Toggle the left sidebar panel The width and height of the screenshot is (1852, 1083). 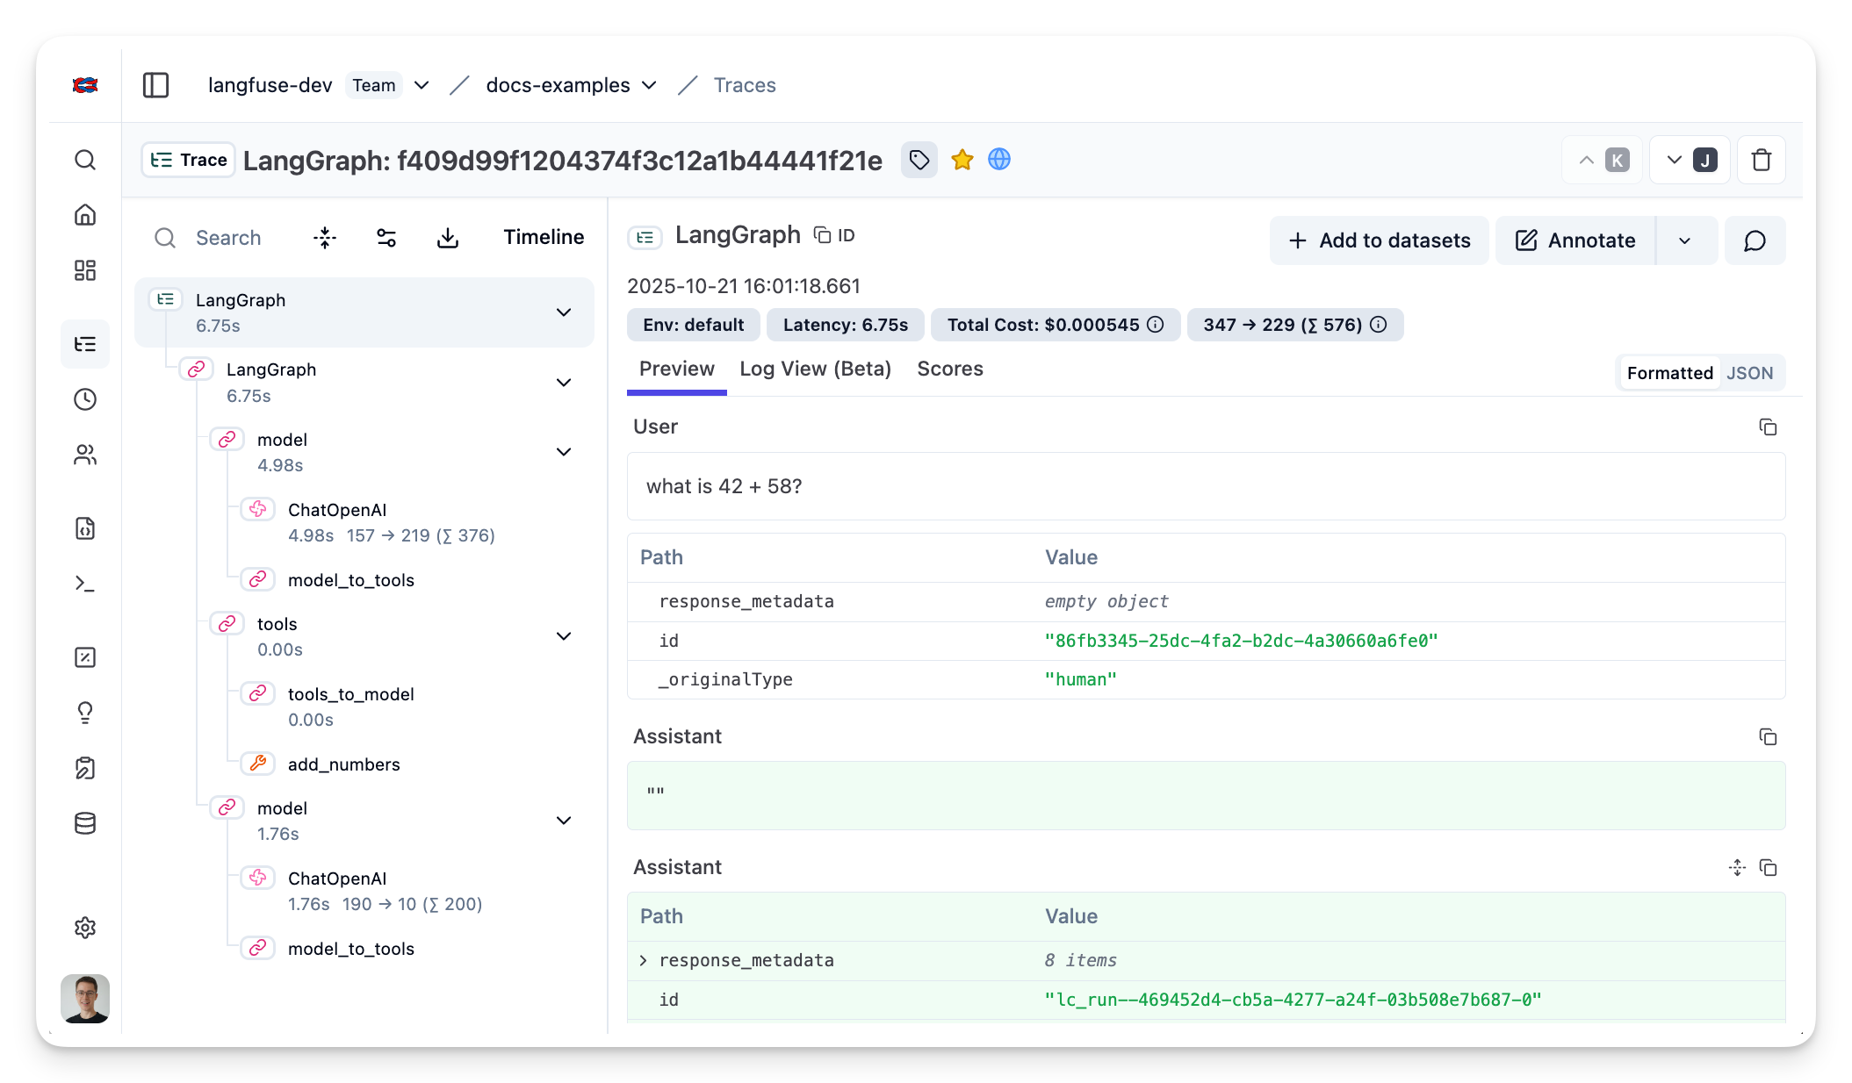tap(155, 85)
